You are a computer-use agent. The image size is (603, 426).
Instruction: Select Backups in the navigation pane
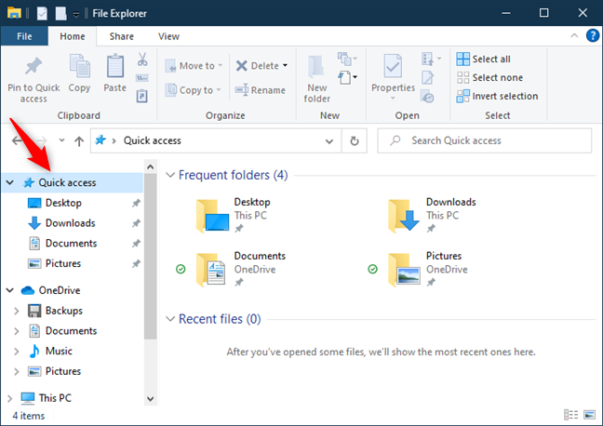tap(64, 311)
